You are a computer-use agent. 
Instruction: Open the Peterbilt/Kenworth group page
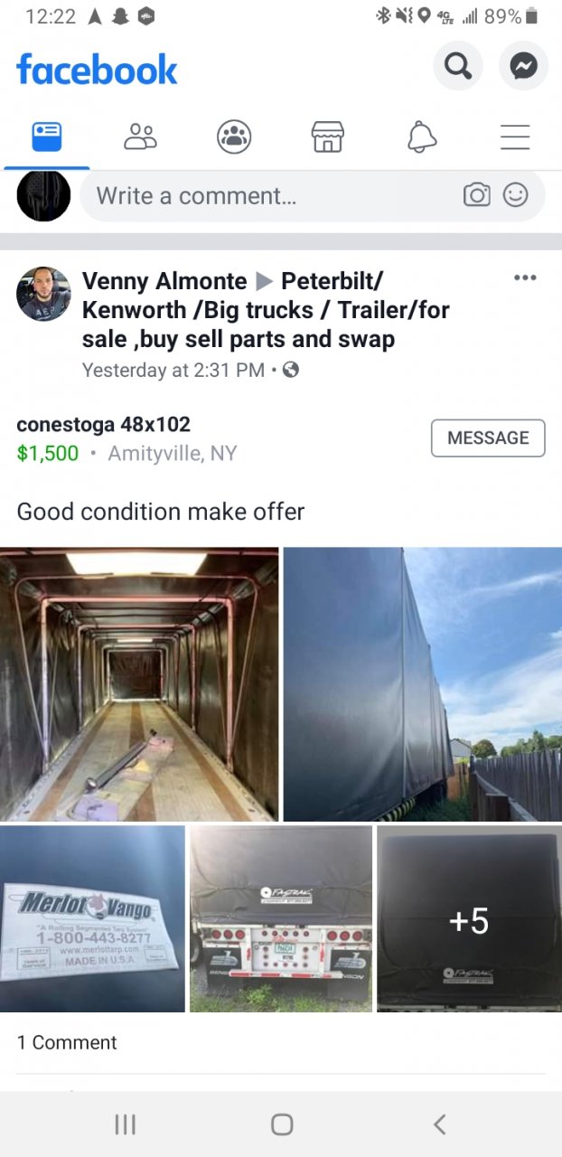pyautogui.click(x=266, y=310)
